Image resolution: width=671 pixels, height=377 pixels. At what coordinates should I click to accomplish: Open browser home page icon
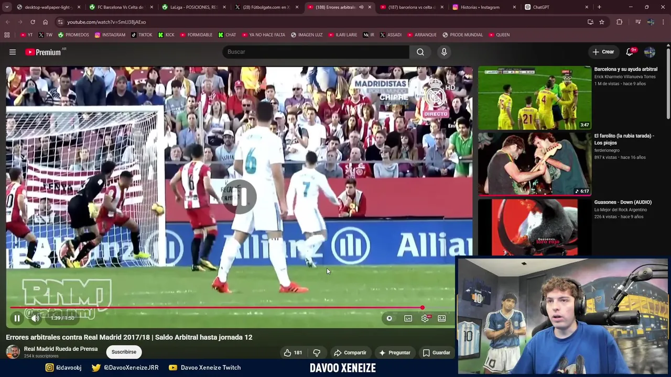(45, 22)
